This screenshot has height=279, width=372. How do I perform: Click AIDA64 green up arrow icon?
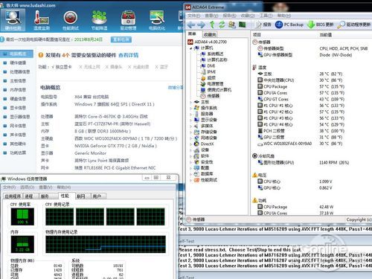point(212,25)
